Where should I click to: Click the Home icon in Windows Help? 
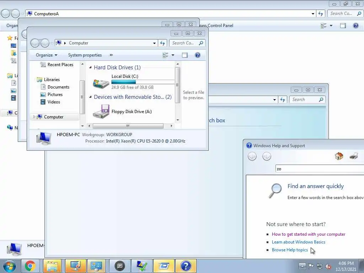click(x=339, y=156)
